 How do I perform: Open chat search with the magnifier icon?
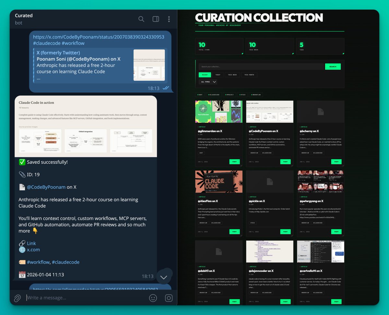pos(141,19)
